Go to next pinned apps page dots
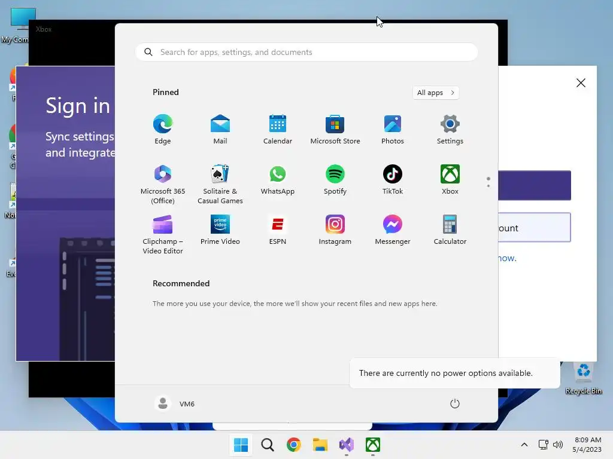Viewport: 613px width, 459px height. 488,182
